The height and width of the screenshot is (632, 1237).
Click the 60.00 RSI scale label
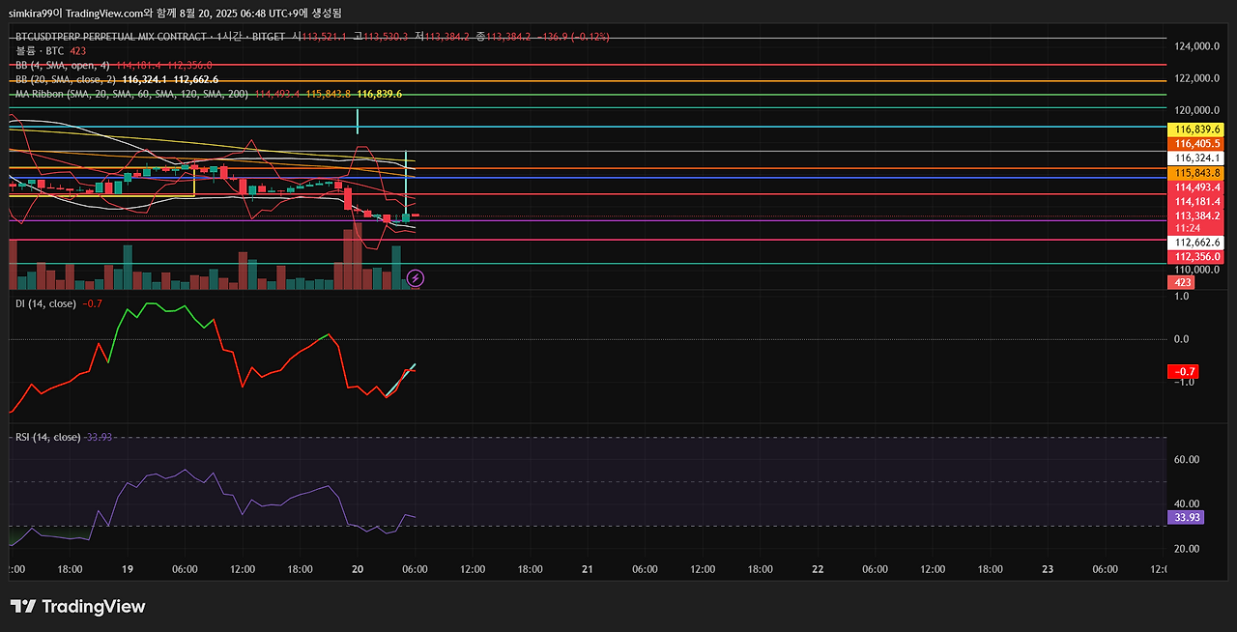coord(1187,460)
